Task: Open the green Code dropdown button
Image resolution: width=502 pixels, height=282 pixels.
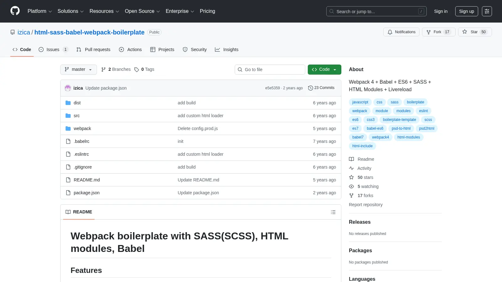Action: pyautogui.click(x=324, y=70)
